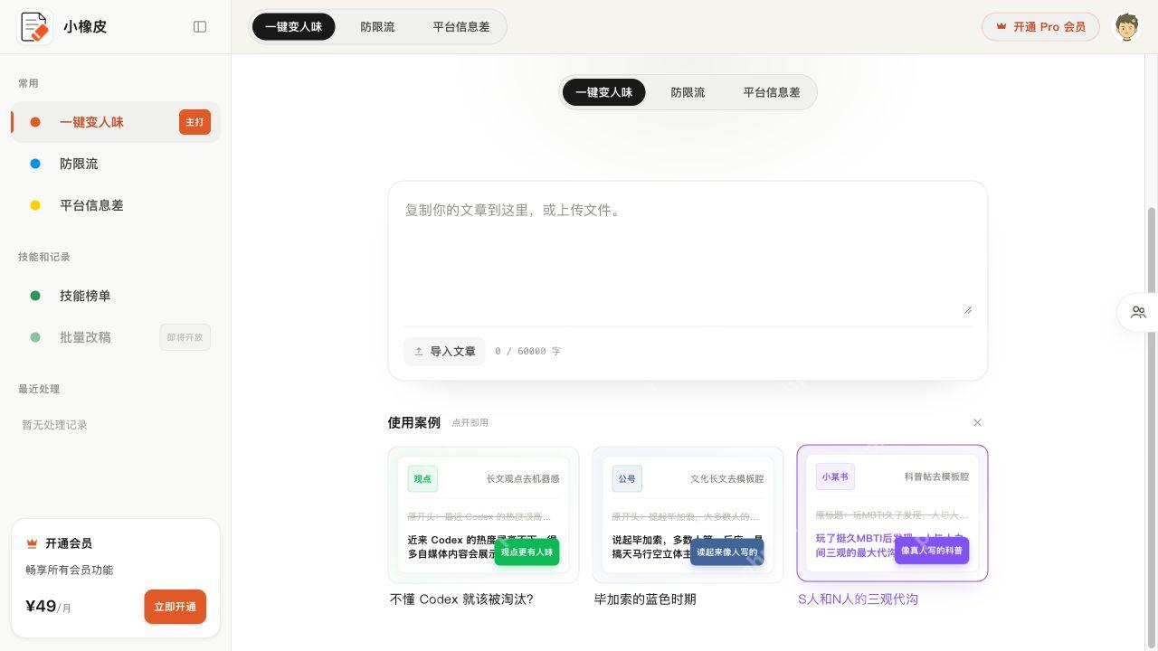1158x651 pixels.
Task: Go to 防限流 in the sidebar
Action: tap(116, 164)
